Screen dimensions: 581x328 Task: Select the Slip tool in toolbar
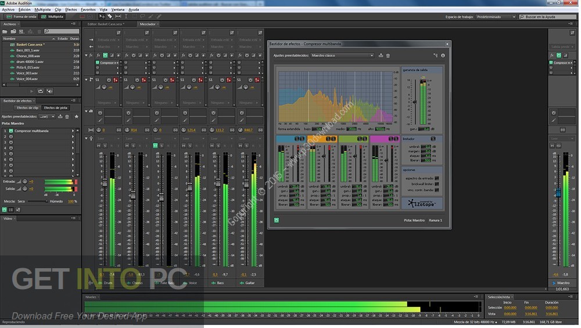pyautogui.click(x=118, y=17)
